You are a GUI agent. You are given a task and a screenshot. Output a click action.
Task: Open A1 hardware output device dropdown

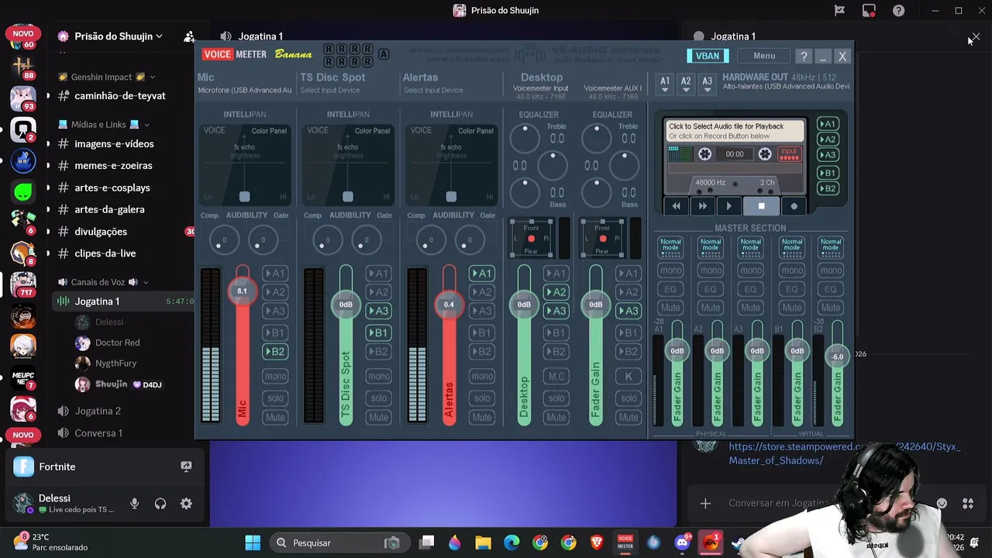coord(664,84)
